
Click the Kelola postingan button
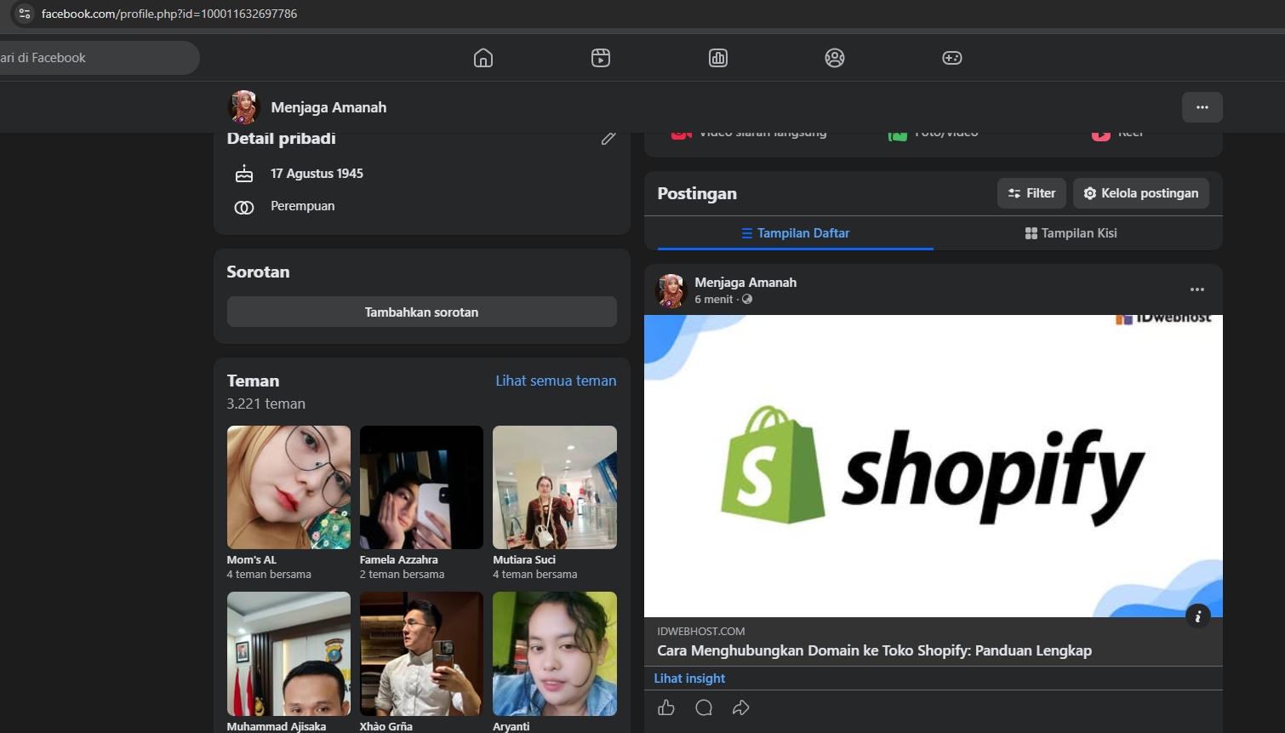pos(1141,193)
